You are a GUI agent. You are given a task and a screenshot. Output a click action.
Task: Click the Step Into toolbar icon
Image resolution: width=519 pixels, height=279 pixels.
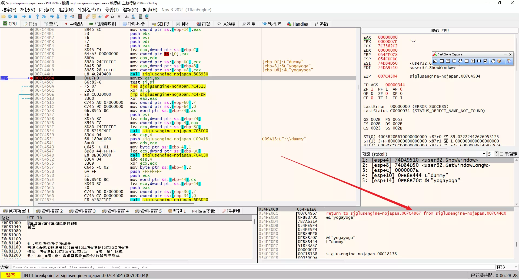coord(38,16)
